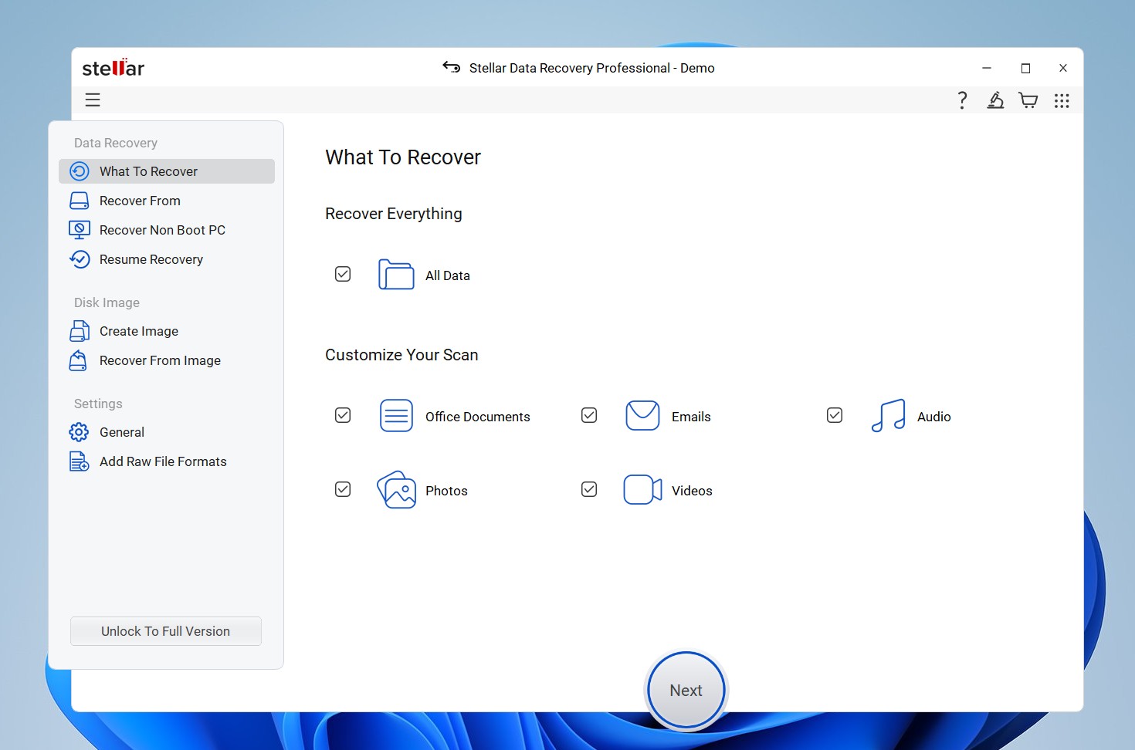This screenshot has width=1135, height=750.
Task: Click the Recover From drive icon
Action: [80, 201]
